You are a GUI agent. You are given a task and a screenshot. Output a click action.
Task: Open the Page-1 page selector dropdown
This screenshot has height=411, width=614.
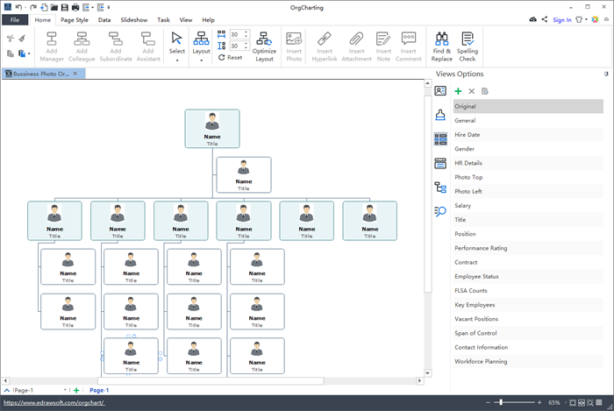coord(66,390)
